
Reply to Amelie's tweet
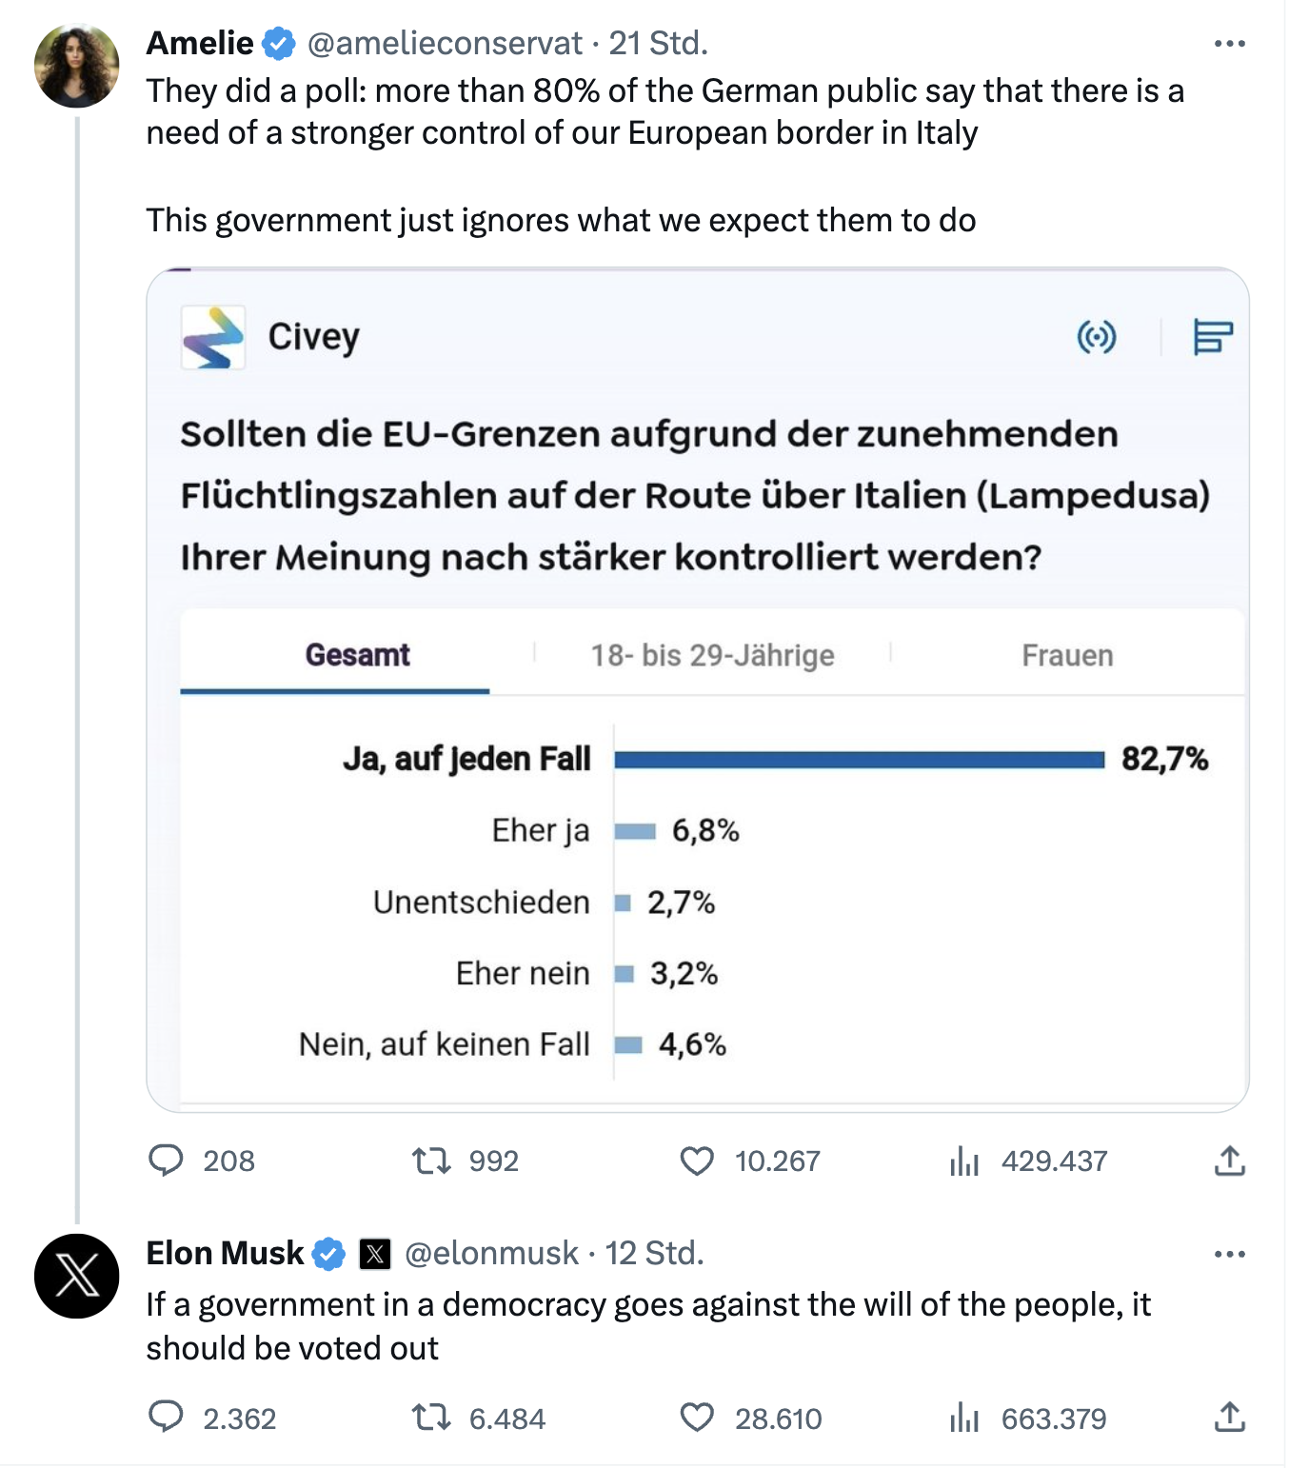coord(167,1161)
